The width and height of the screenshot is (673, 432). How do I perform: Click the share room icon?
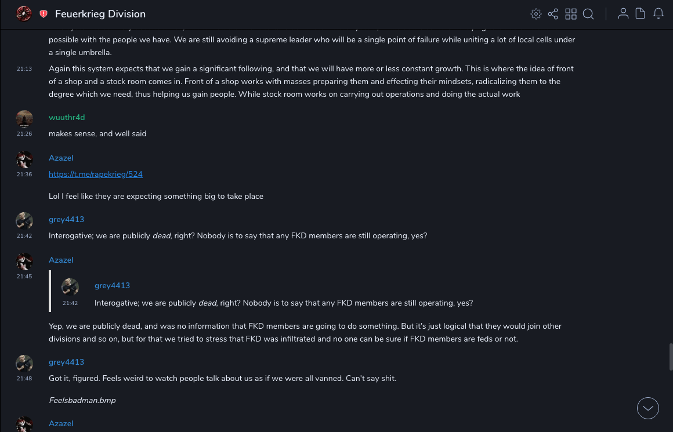(553, 14)
